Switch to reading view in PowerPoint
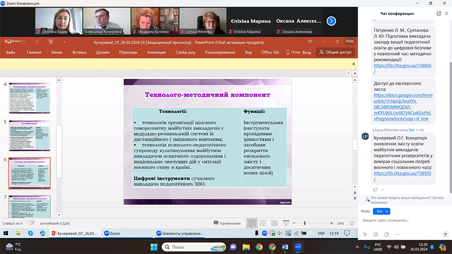 pyautogui.click(x=275, y=223)
